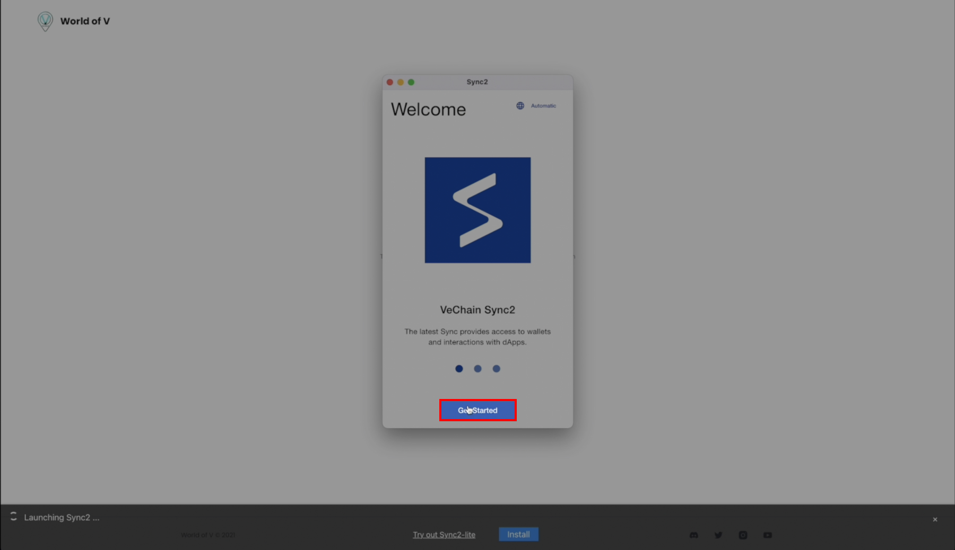This screenshot has width=955, height=550.
Task: Minimize Sync2 window with yellow button
Action: point(401,82)
